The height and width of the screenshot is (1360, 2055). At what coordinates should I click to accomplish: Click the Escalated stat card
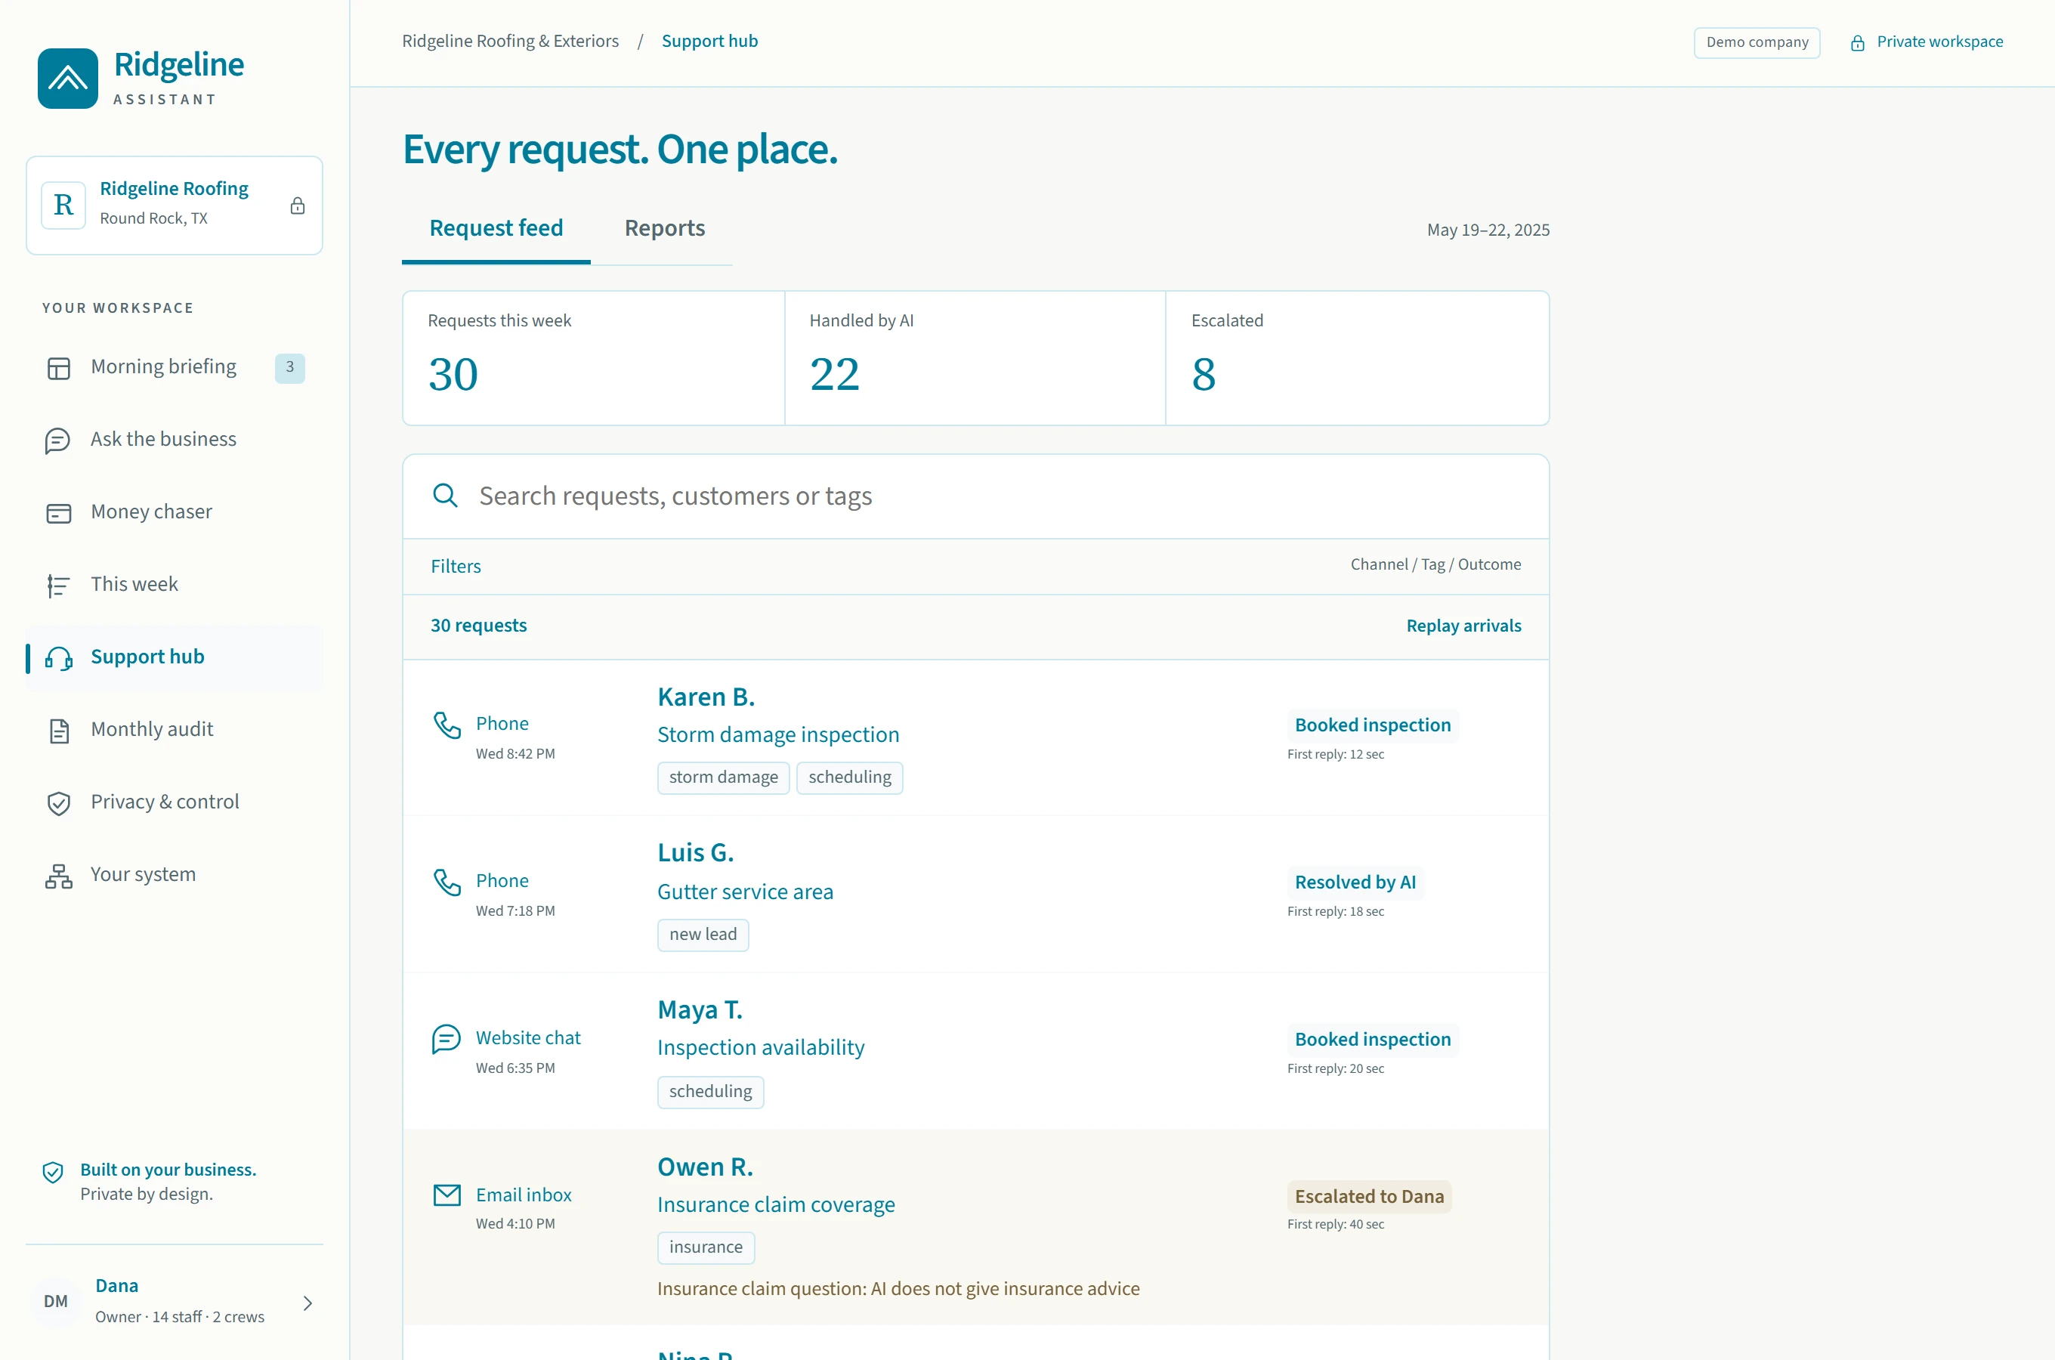pos(1357,357)
